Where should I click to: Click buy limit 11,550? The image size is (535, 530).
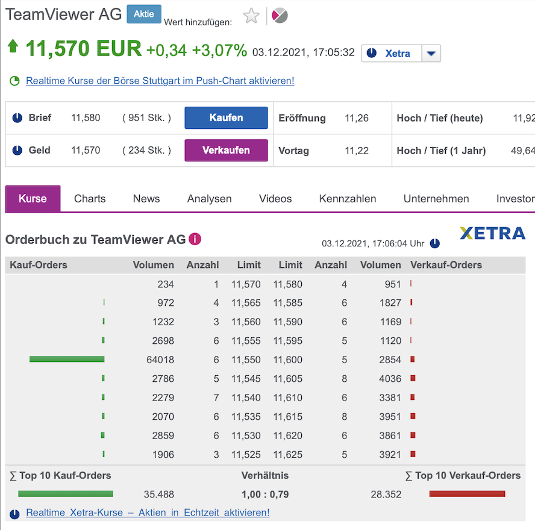(x=246, y=360)
